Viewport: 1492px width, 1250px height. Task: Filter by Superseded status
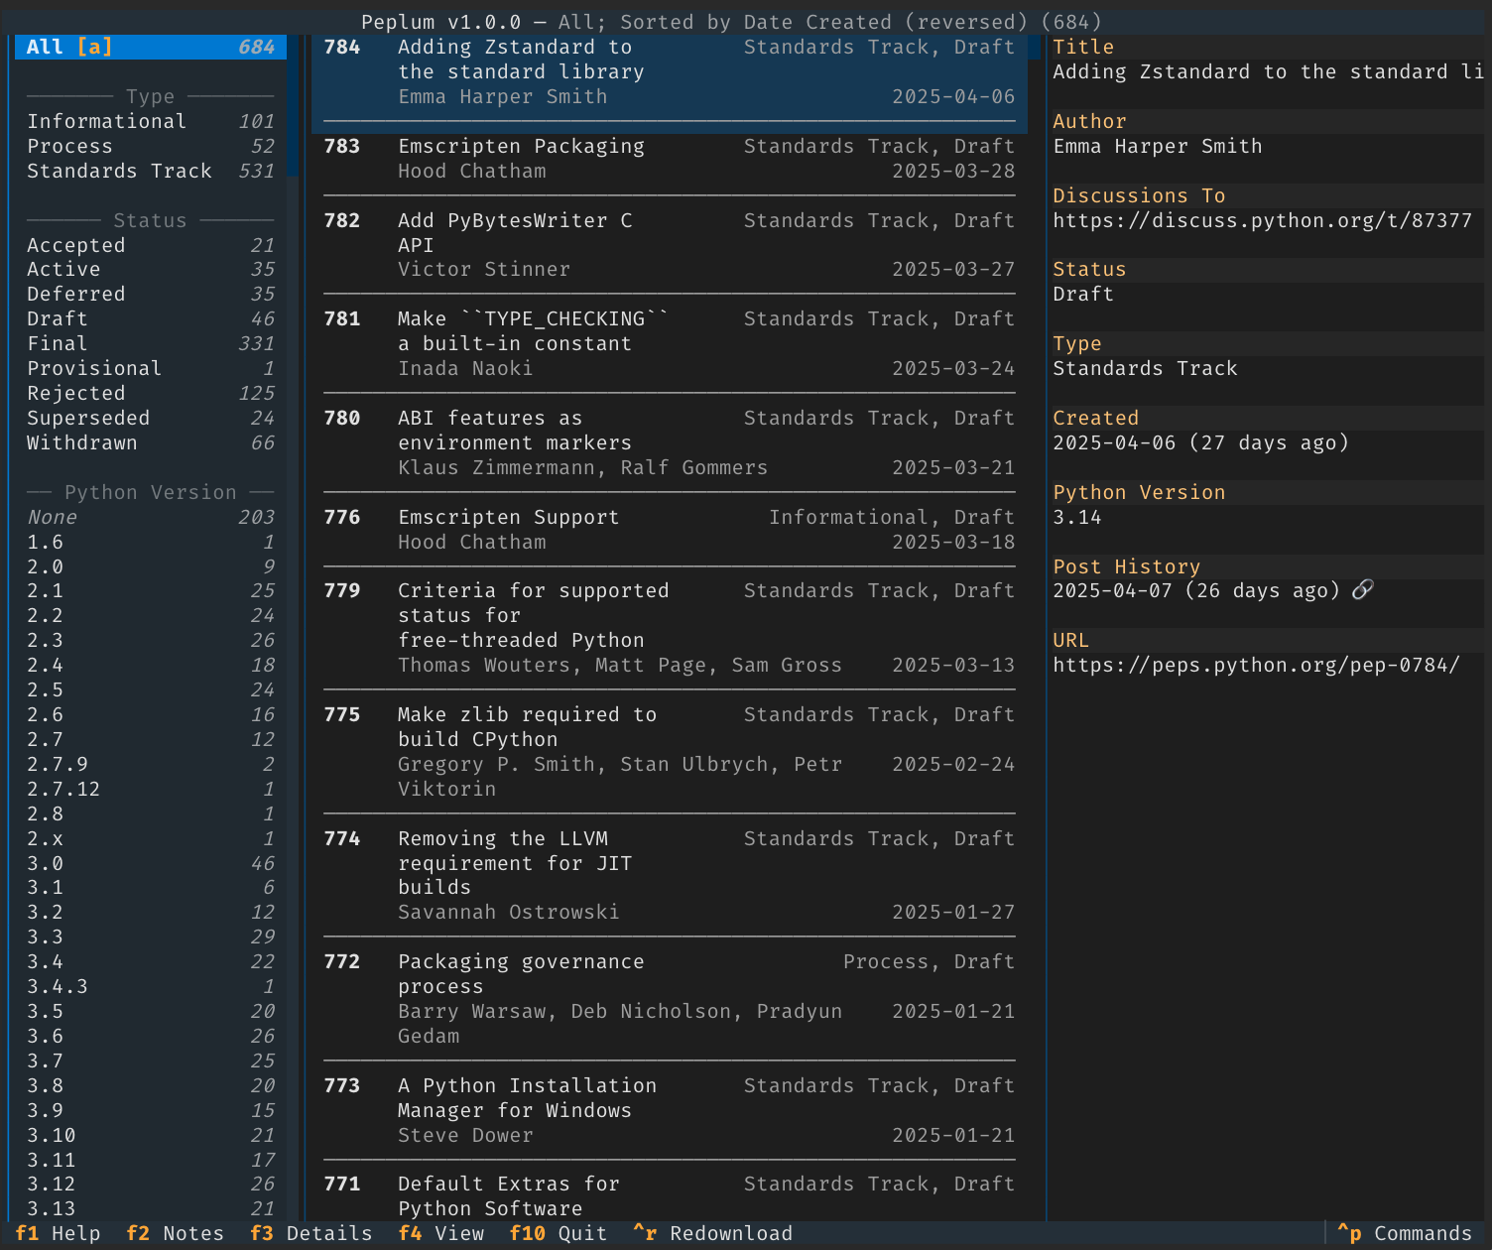(151, 418)
